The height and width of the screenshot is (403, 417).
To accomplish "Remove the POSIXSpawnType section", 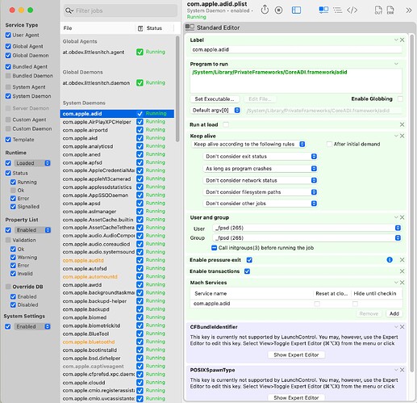I will click(x=402, y=370).
